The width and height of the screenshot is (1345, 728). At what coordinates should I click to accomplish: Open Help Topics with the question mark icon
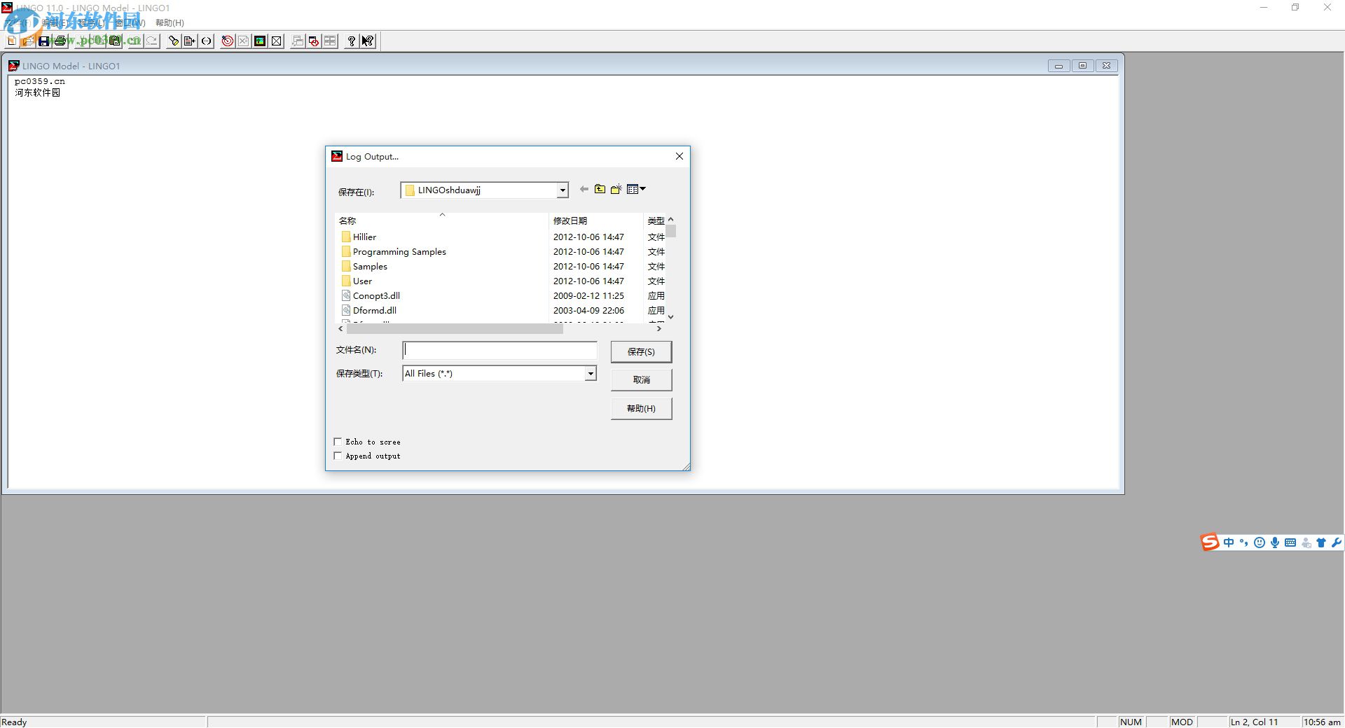[x=352, y=41]
